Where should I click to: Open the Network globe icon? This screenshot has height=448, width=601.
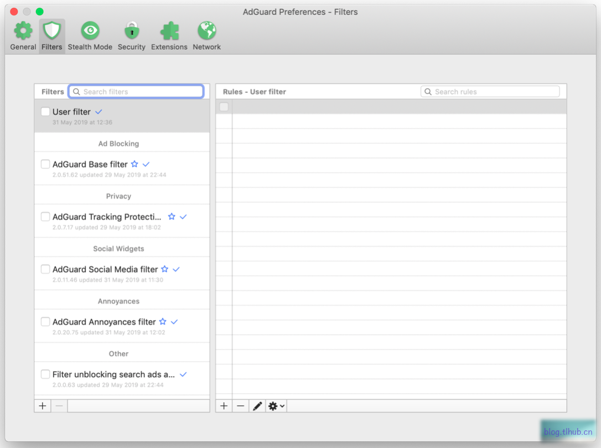tap(206, 30)
